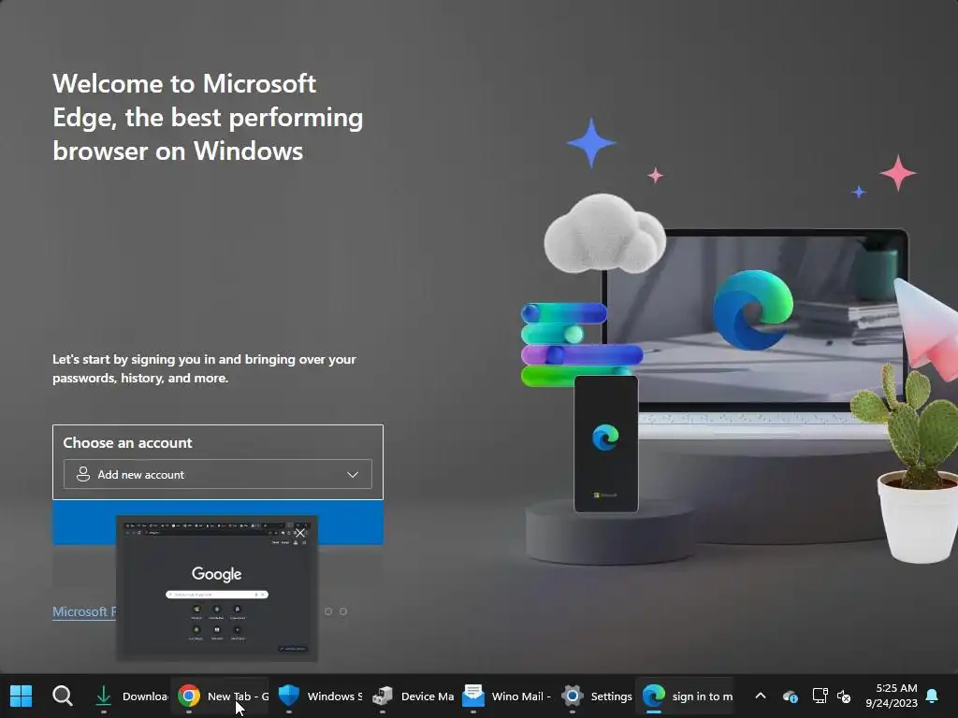Open the Downloads app in taskbar
Screen dimensions: 958x718
tap(131, 696)
